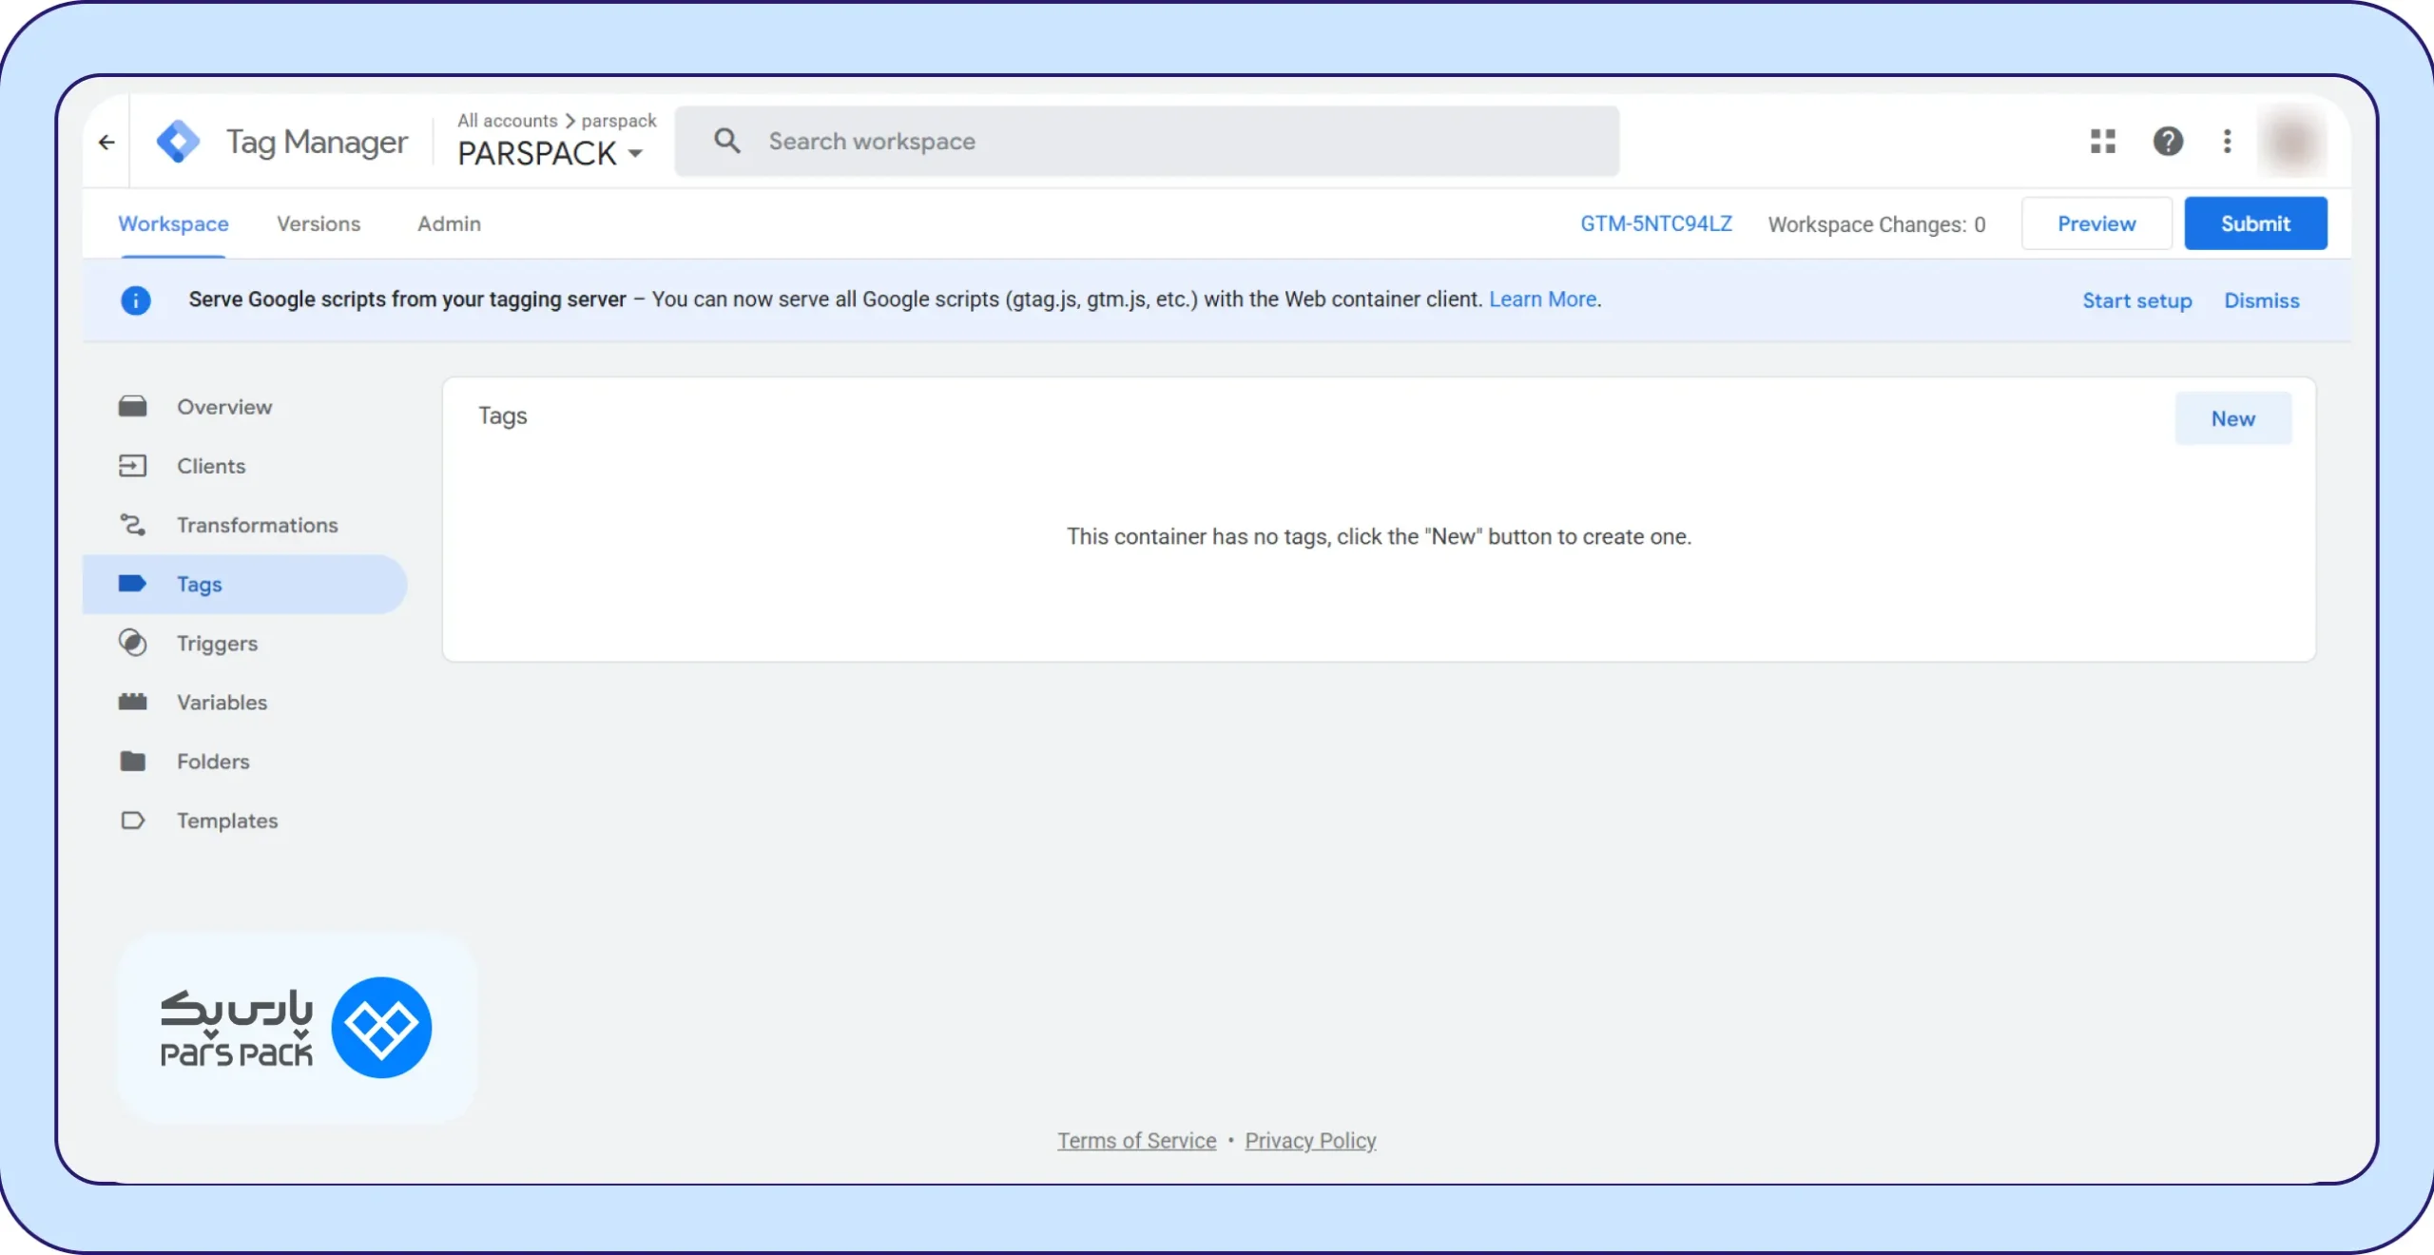Open the Privacy Policy link
This screenshot has width=2434, height=1255.
(1311, 1140)
